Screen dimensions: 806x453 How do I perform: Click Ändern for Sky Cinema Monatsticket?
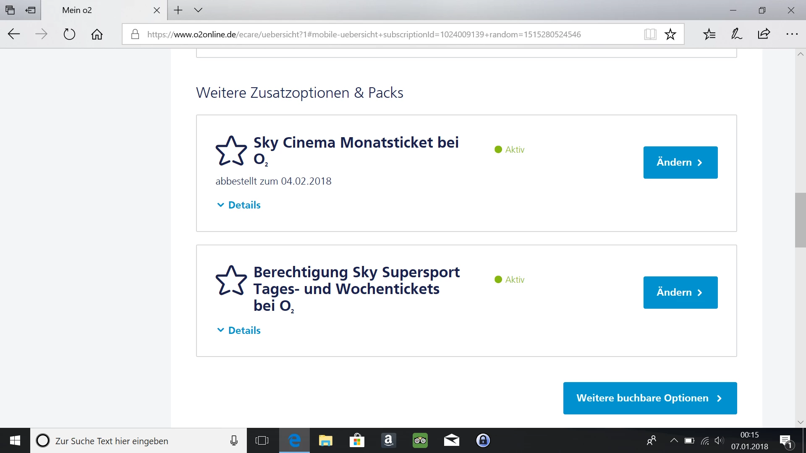(680, 162)
